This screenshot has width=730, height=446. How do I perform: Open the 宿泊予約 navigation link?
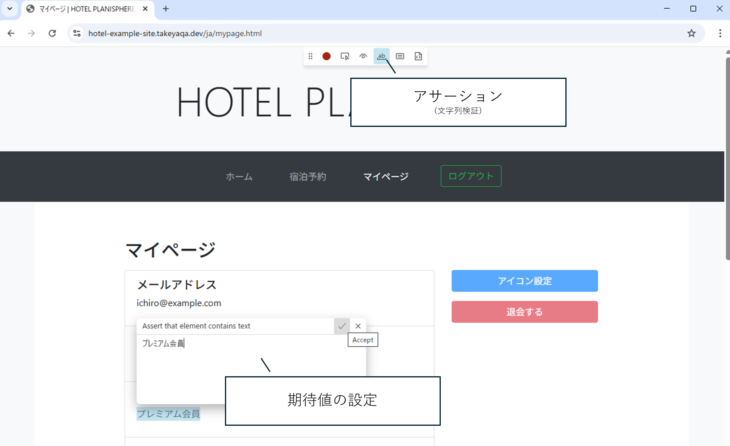(308, 176)
